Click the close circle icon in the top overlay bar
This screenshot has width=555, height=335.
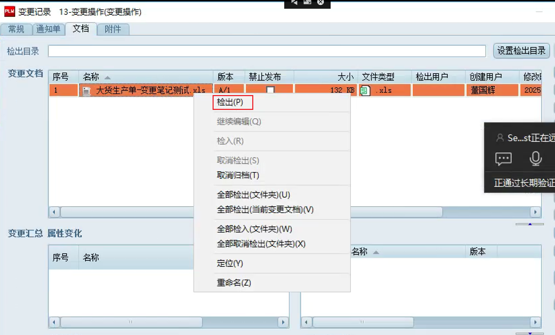tap(321, 2)
